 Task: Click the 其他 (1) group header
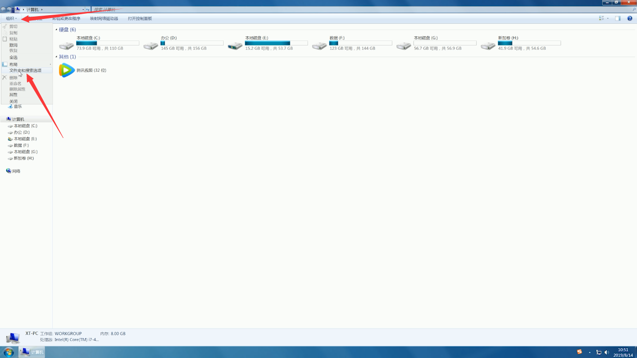point(67,57)
